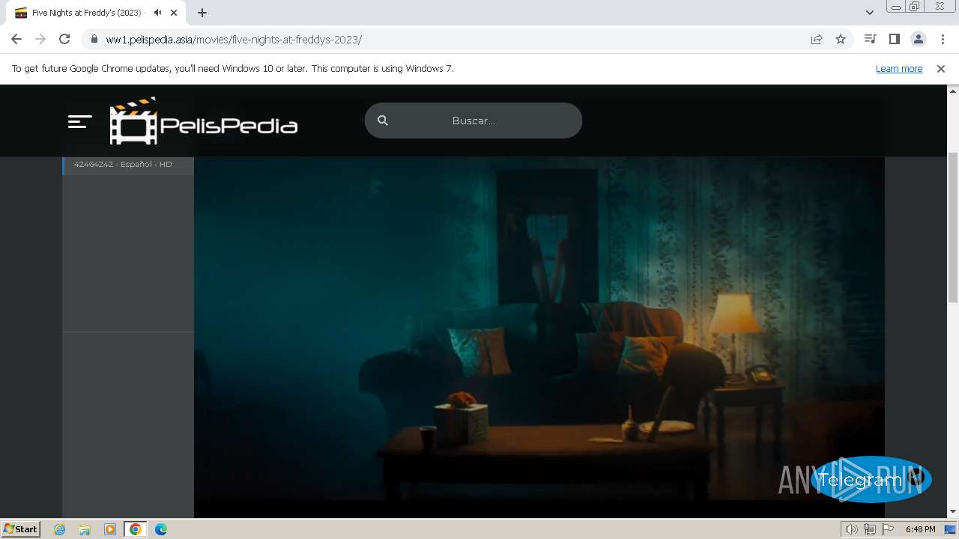Open the volume tray icon
Screen dimensions: 959x539
[851, 529]
